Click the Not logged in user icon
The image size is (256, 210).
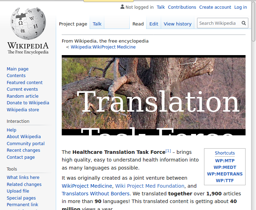122,7
